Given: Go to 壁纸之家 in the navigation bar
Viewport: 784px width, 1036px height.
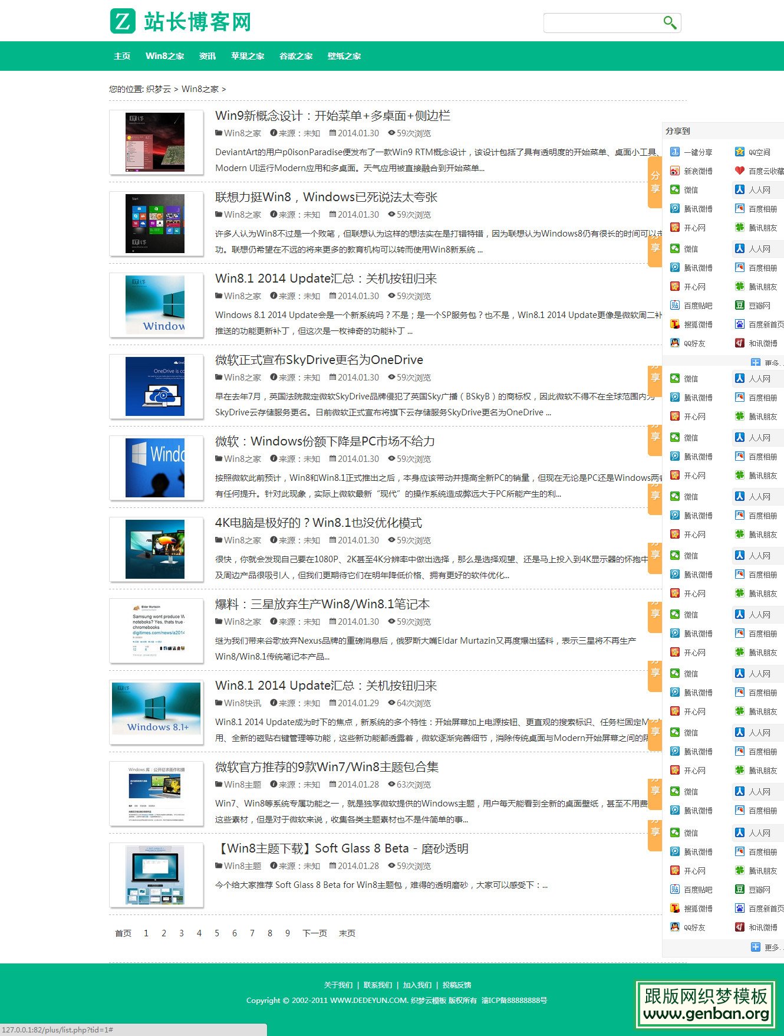Looking at the screenshot, I should [x=344, y=56].
